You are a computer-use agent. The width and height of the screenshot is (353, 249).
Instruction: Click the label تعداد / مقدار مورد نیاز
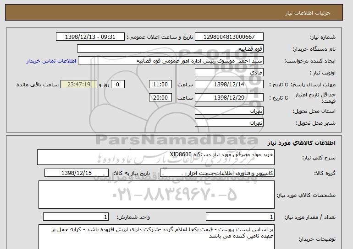[x=310, y=217]
